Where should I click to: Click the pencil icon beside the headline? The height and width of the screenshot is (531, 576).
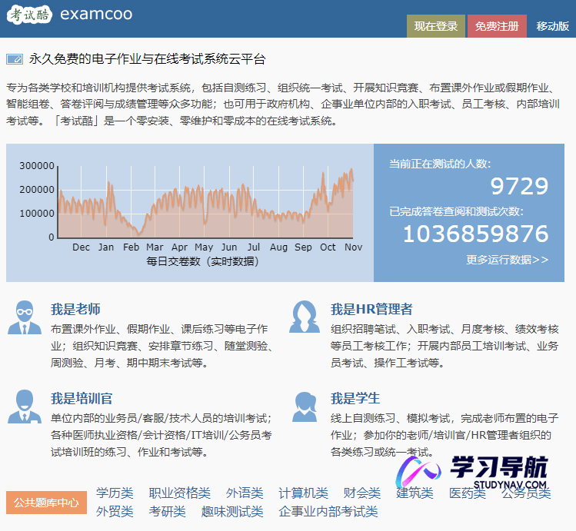click(15, 59)
